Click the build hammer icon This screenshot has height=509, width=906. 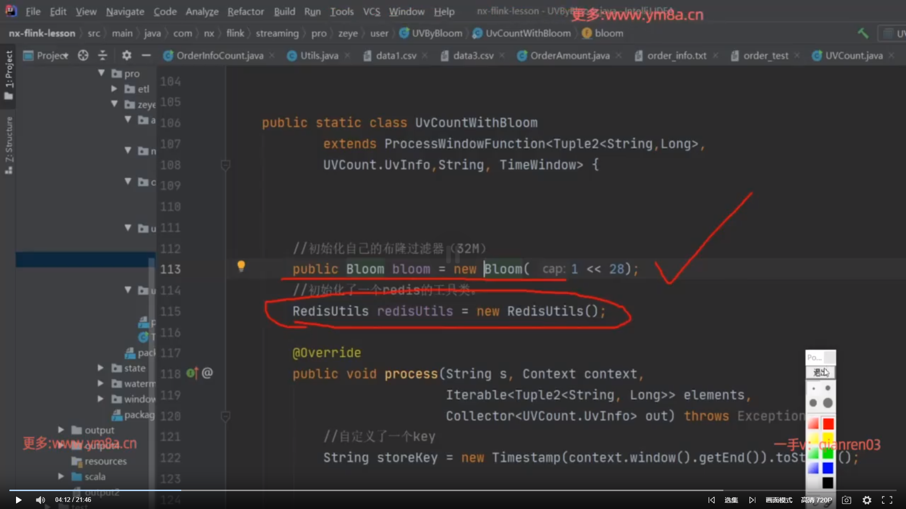pyautogui.click(x=863, y=33)
